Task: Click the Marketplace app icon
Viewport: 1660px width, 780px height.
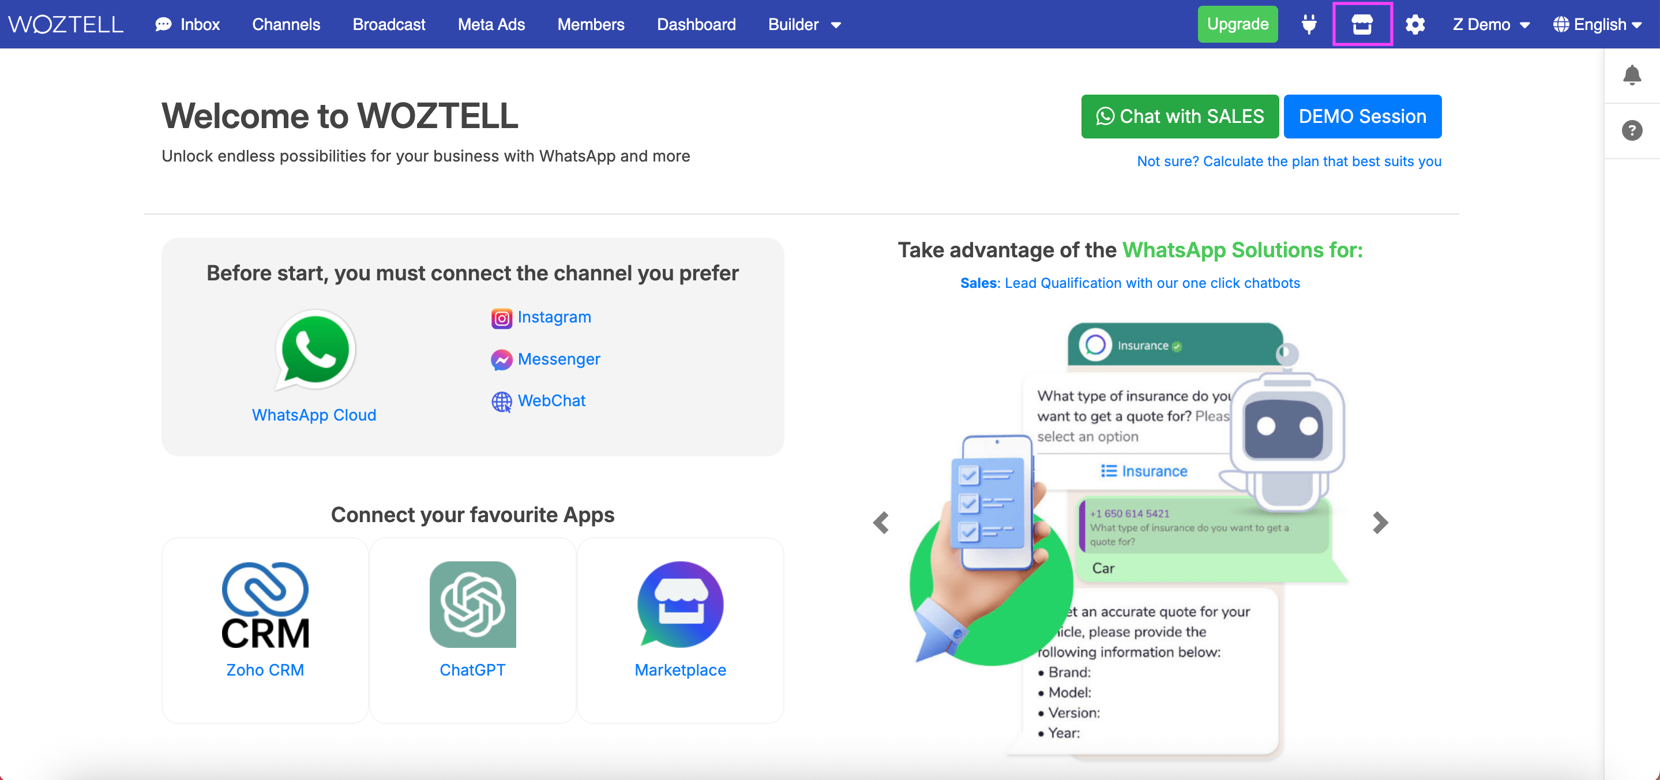Action: 680,604
